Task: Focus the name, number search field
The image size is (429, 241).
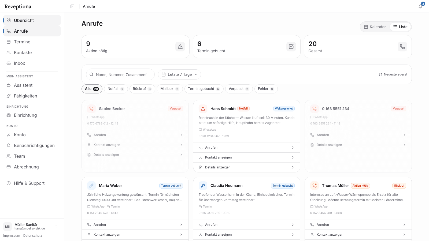Action: 120,74
